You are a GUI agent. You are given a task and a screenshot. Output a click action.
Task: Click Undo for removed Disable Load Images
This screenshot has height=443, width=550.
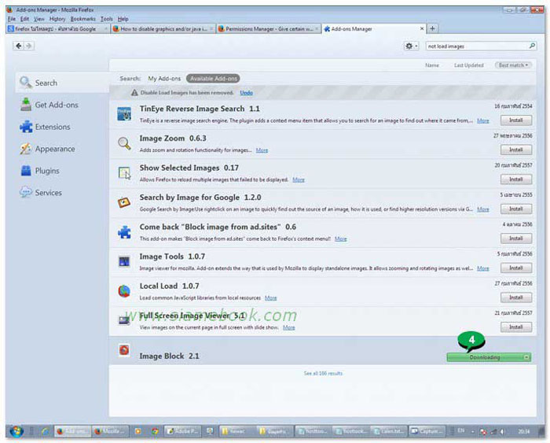pyautogui.click(x=246, y=93)
